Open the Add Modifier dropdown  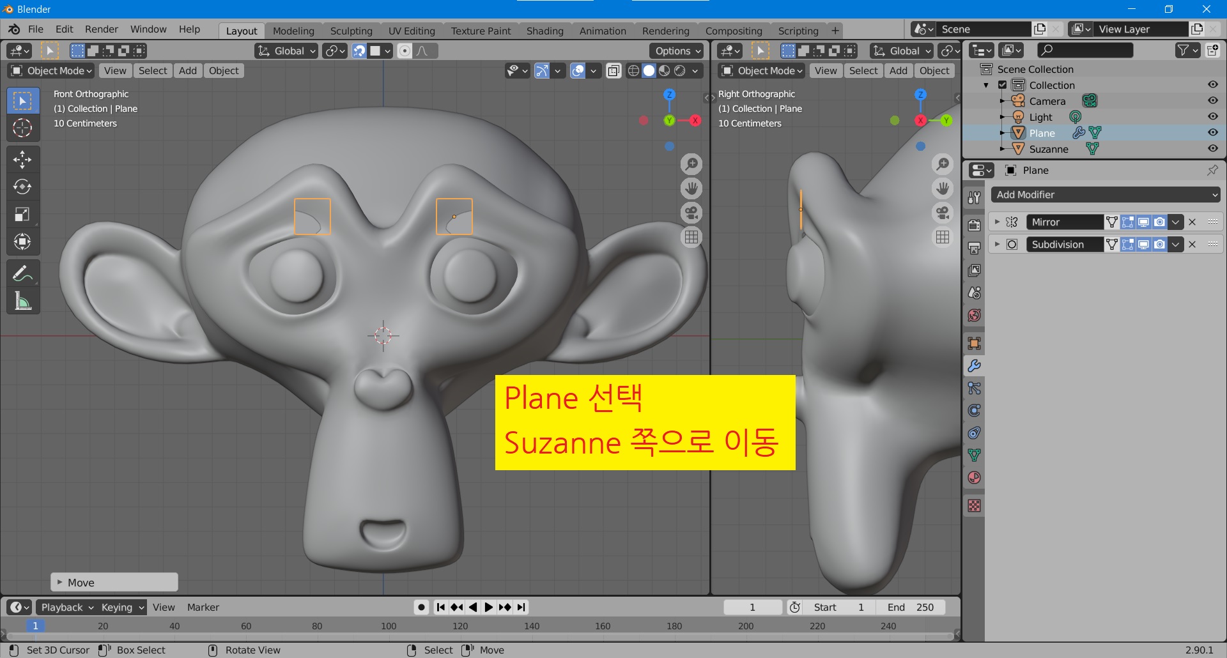coord(1106,195)
